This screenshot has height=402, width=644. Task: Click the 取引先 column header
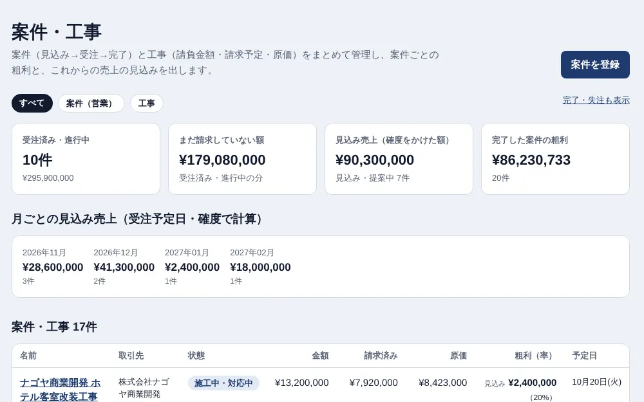pos(131,356)
